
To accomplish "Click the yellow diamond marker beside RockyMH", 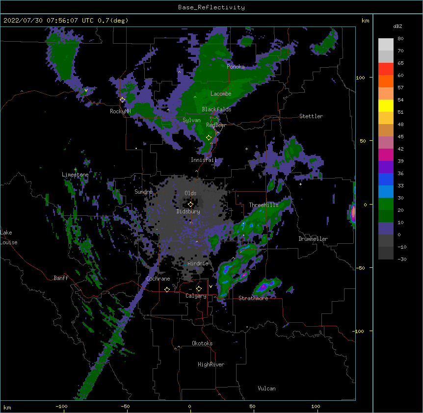I will [123, 100].
